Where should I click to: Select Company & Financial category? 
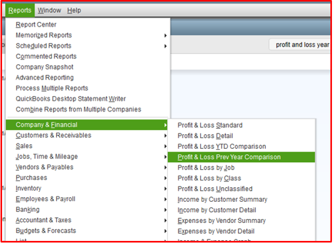[x=87, y=125]
